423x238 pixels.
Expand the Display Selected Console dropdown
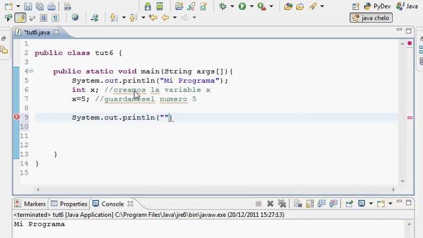(x=371, y=204)
